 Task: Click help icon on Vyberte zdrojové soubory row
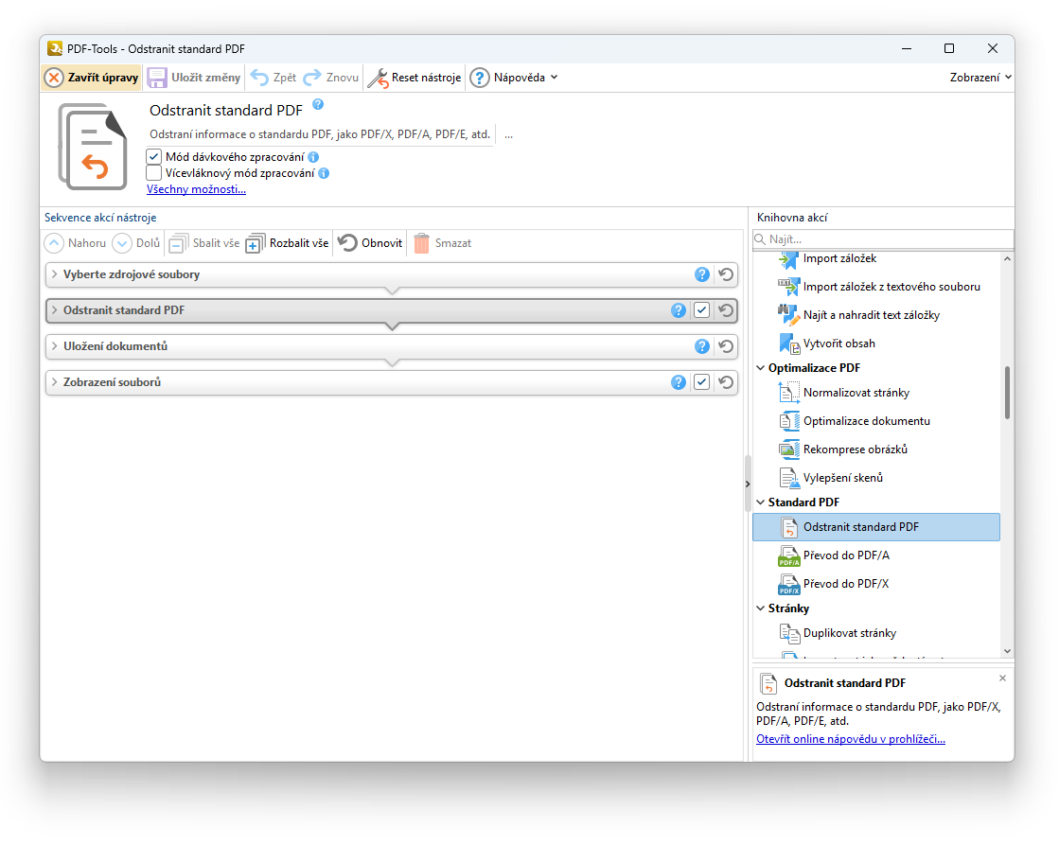[x=702, y=274]
